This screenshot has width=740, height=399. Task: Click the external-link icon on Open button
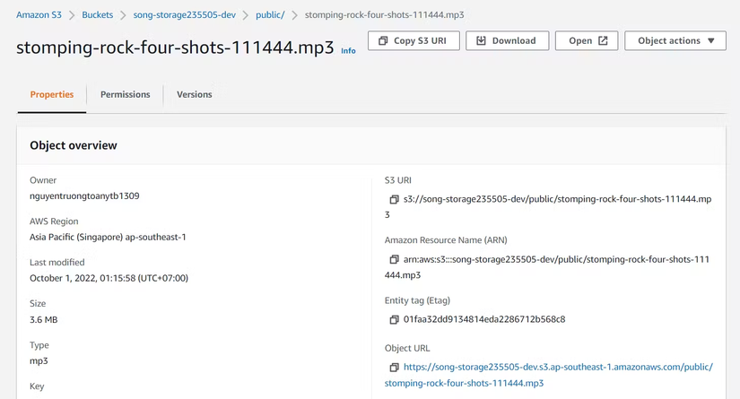(603, 40)
